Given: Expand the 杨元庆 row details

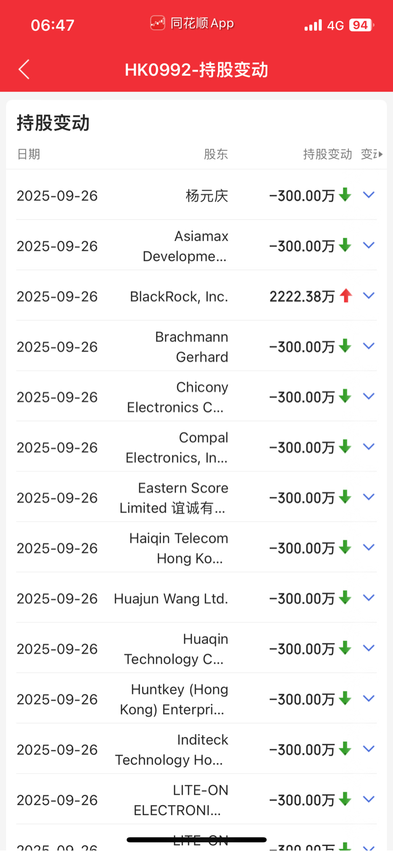Looking at the screenshot, I should coord(369,195).
